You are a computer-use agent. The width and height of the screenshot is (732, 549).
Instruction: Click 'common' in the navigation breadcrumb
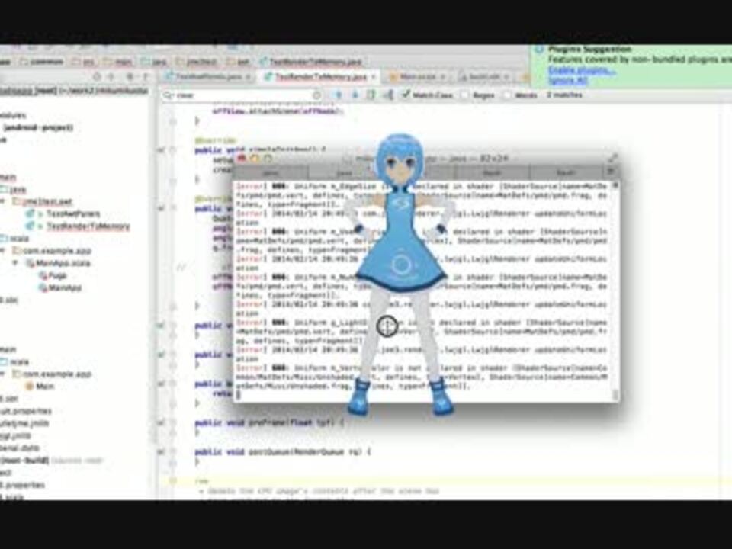tap(42, 62)
